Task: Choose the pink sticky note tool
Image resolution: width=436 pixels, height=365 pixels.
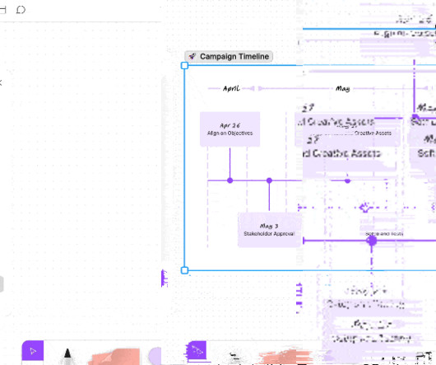Action: 114,357
